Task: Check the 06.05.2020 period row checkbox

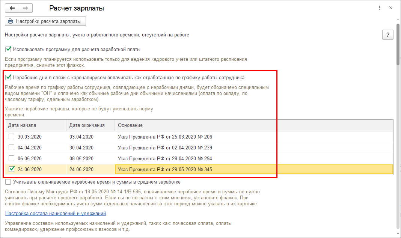Action: pyautogui.click(x=11, y=158)
